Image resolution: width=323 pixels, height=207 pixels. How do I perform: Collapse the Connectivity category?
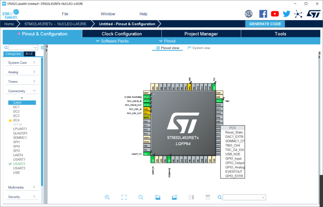click(22, 91)
